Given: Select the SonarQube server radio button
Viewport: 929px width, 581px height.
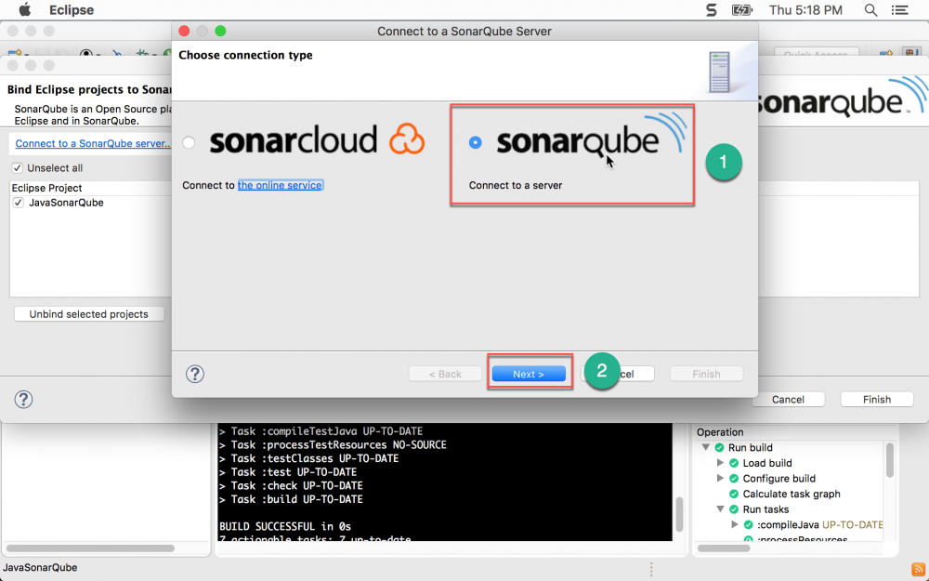Looking at the screenshot, I should point(475,142).
